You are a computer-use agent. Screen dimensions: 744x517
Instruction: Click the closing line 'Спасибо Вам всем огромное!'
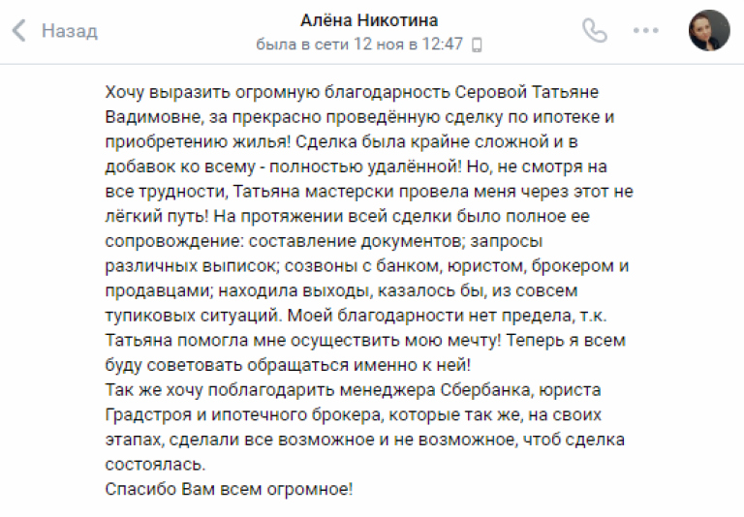coord(229,489)
